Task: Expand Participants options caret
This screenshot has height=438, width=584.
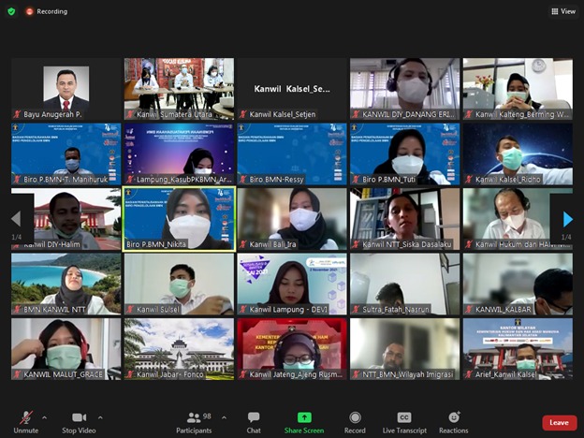Action: pyautogui.click(x=218, y=417)
